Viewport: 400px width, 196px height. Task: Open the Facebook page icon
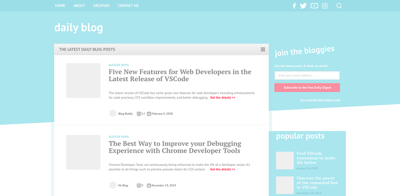coord(294,6)
